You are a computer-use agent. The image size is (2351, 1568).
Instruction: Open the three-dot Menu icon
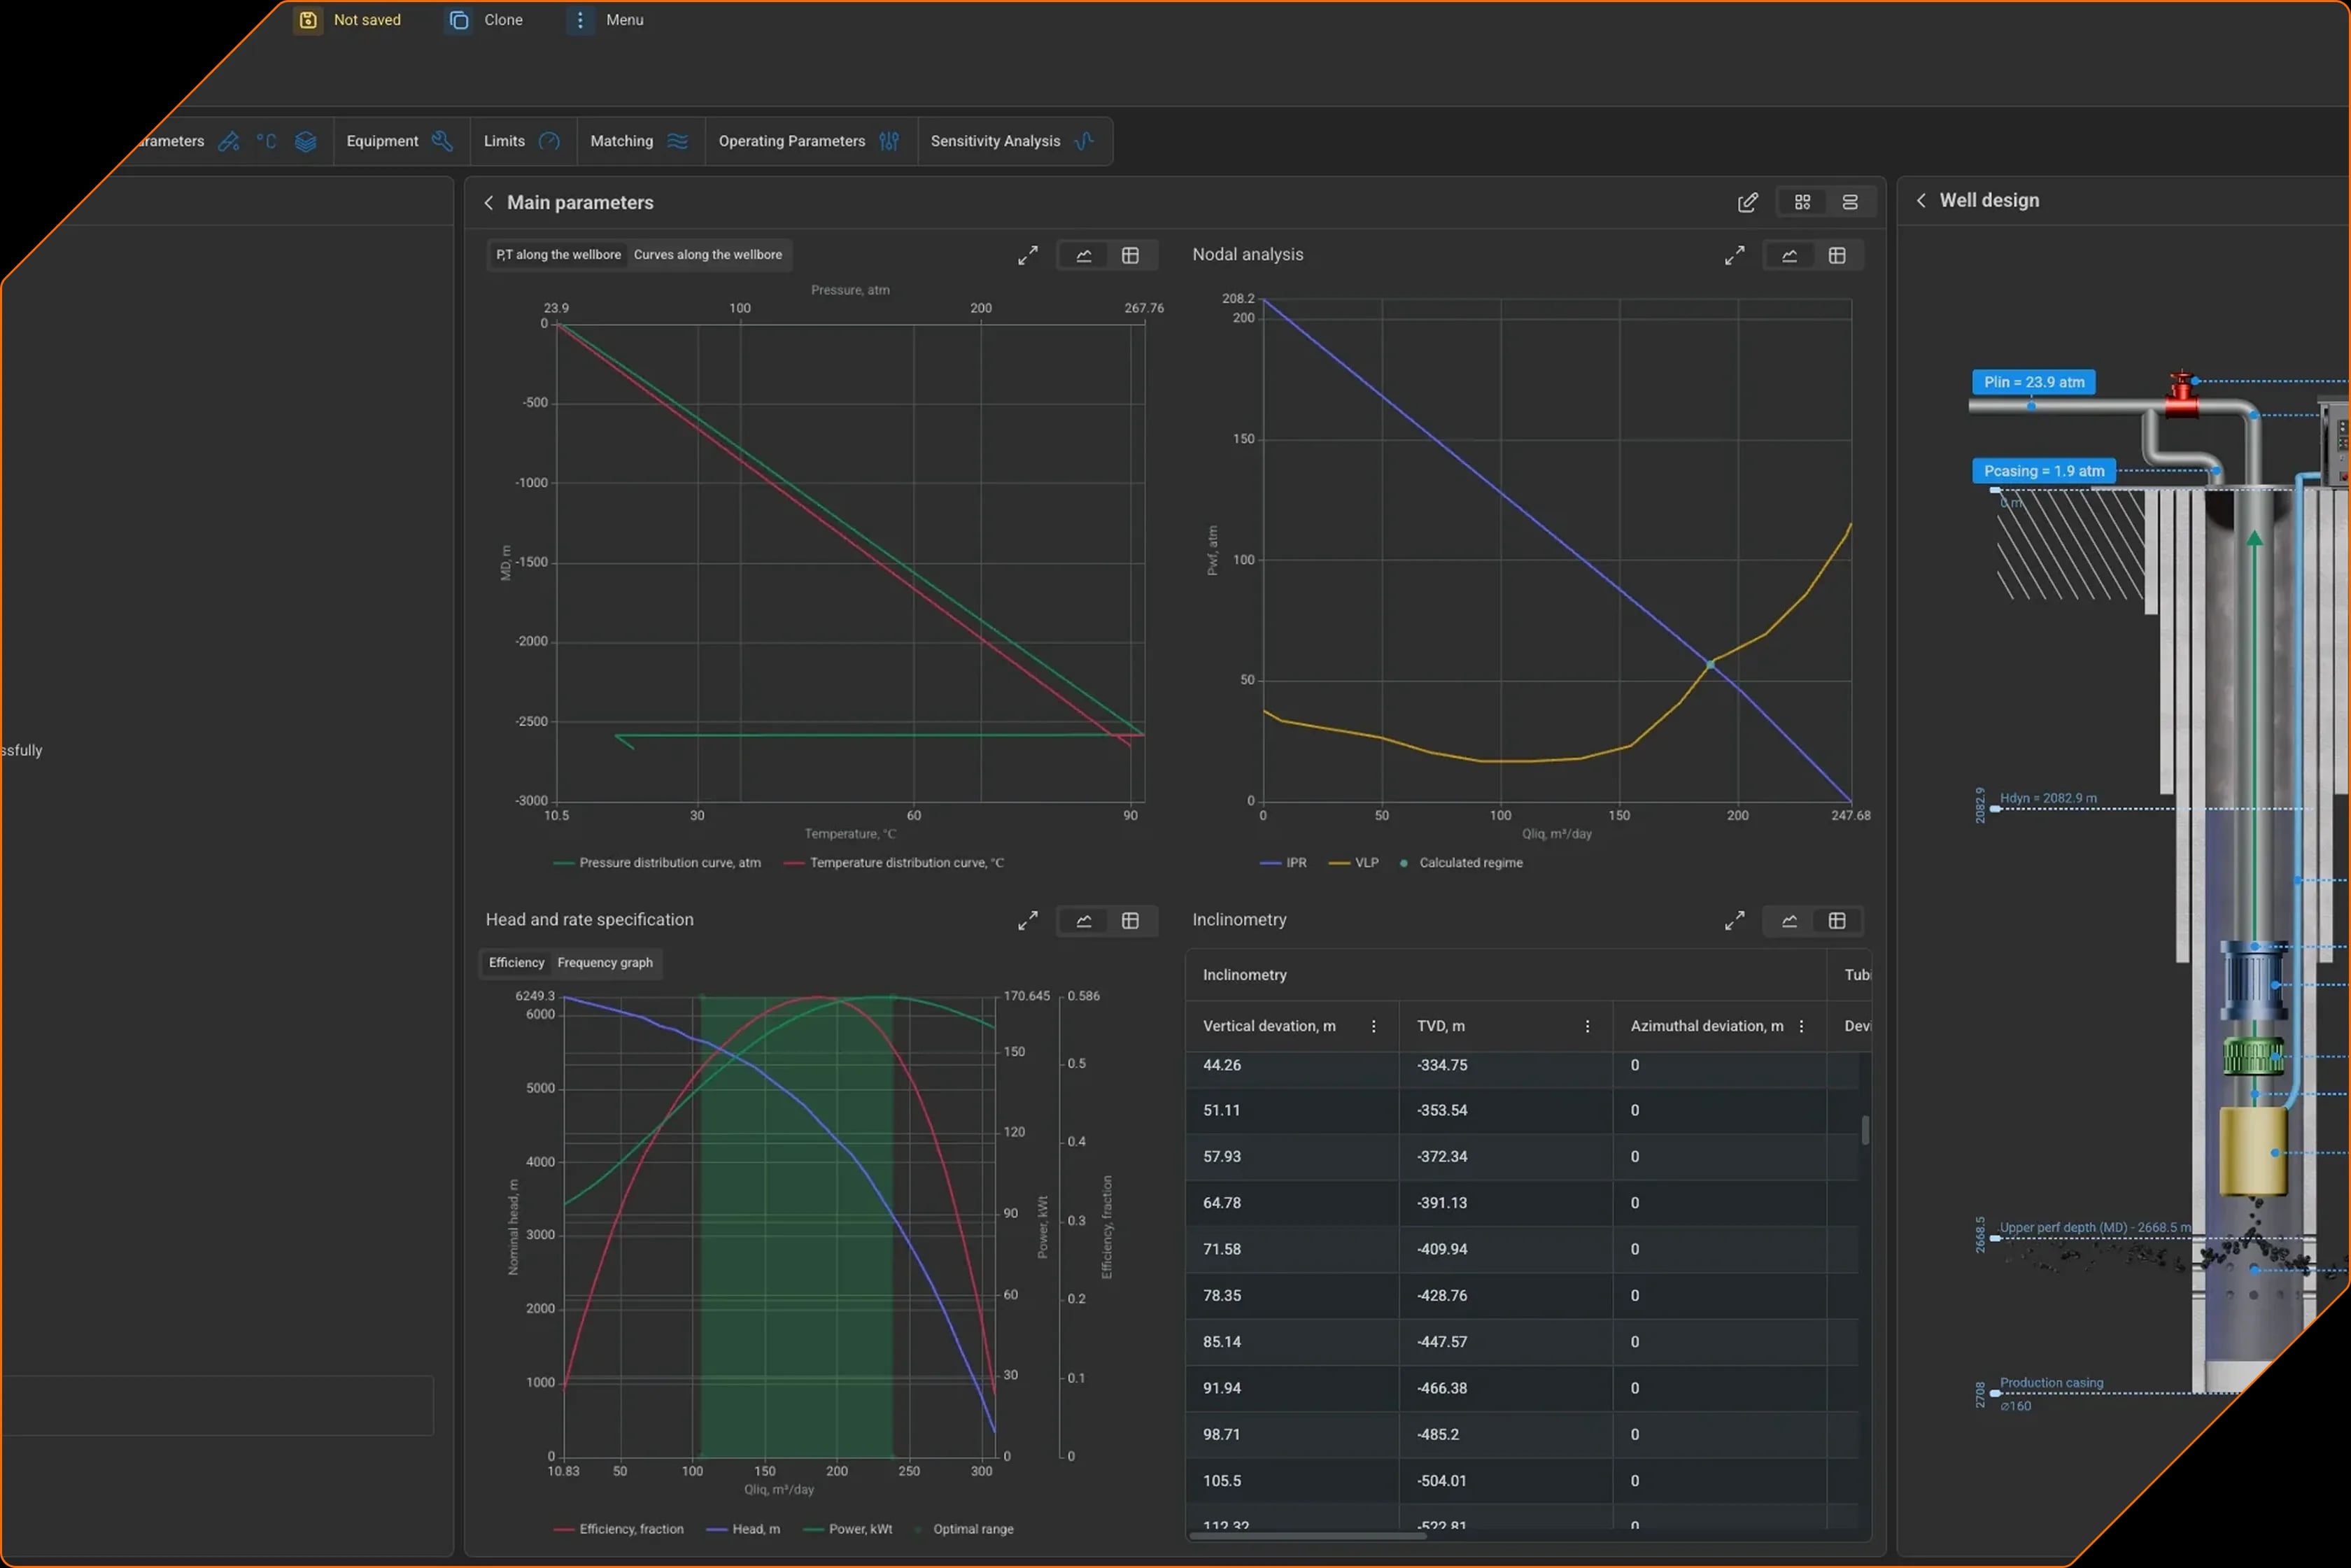(580, 20)
